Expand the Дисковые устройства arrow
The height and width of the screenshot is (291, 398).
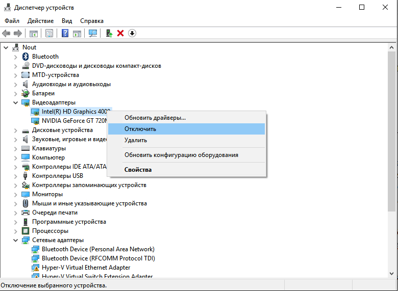(x=15, y=130)
